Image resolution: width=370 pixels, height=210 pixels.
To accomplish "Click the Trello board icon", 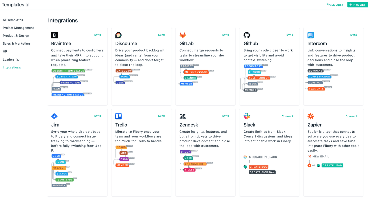I will [118, 116].
